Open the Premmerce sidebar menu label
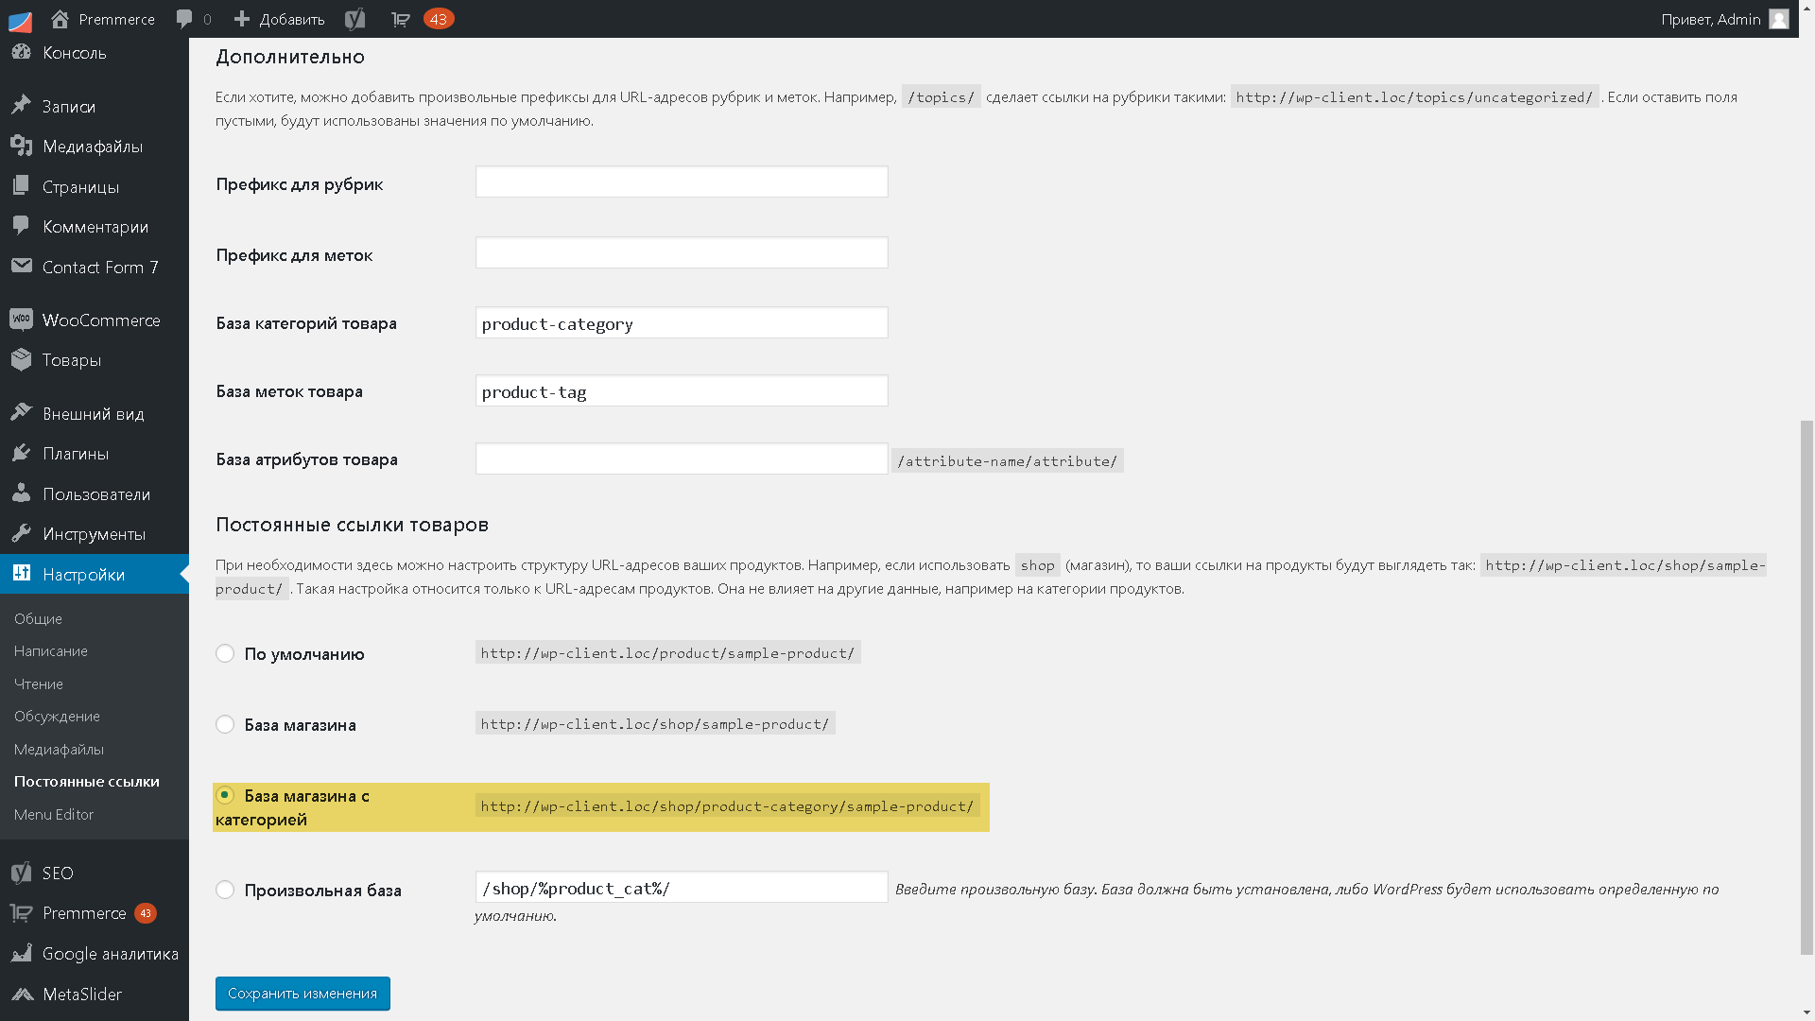This screenshot has height=1021, width=1815. (84, 912)
